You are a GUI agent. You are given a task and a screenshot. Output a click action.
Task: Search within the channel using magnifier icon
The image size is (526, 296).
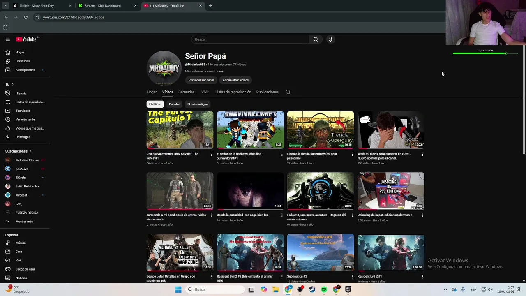point(288,92)
